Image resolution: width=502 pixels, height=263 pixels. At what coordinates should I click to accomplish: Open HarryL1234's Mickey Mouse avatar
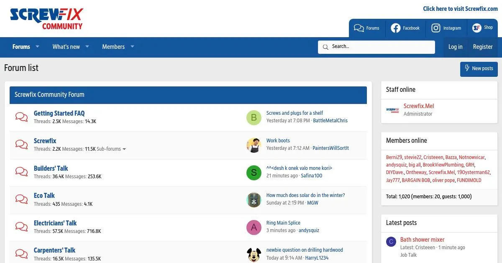click(254, 255)
